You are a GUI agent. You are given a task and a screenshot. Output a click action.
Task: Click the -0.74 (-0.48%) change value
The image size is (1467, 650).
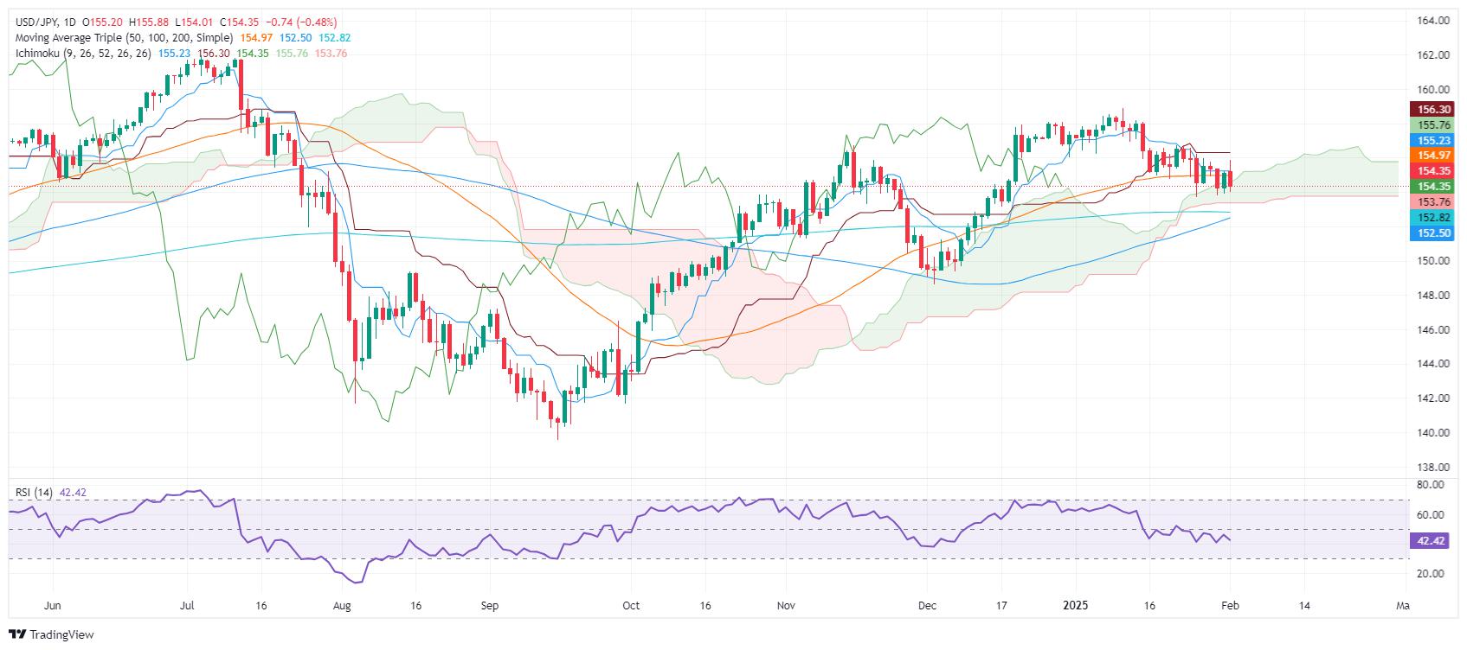pyautogui.click(x=306, y=22)
